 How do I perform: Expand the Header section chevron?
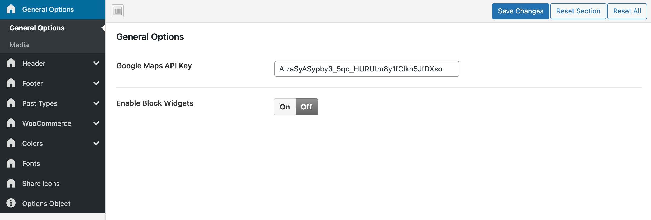(x=96, y=63)
